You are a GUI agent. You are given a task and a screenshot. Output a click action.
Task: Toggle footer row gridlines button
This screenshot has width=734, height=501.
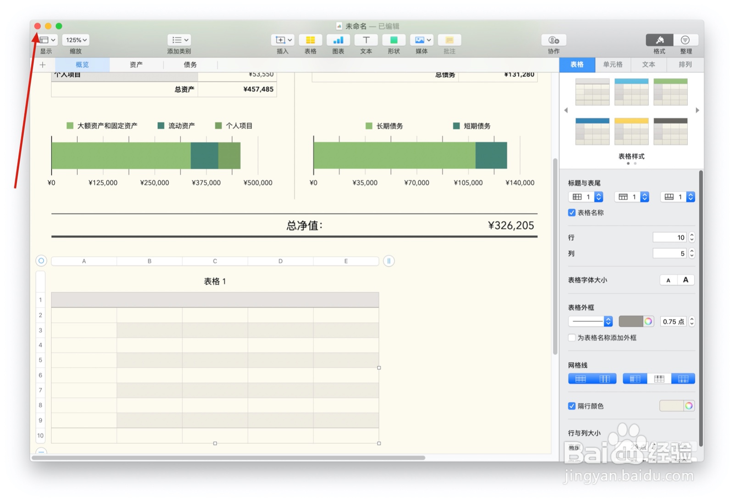click(x=683, y=379)
